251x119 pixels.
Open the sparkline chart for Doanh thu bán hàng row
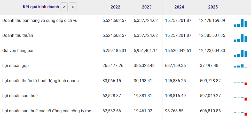coord(240,23)
